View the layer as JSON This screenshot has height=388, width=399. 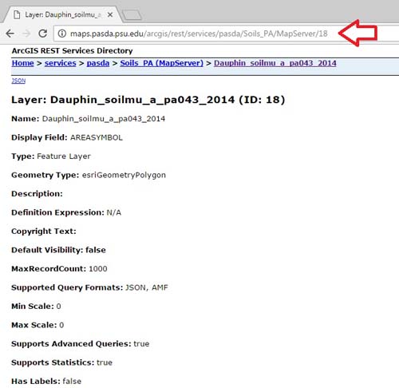tap(18, 81)
